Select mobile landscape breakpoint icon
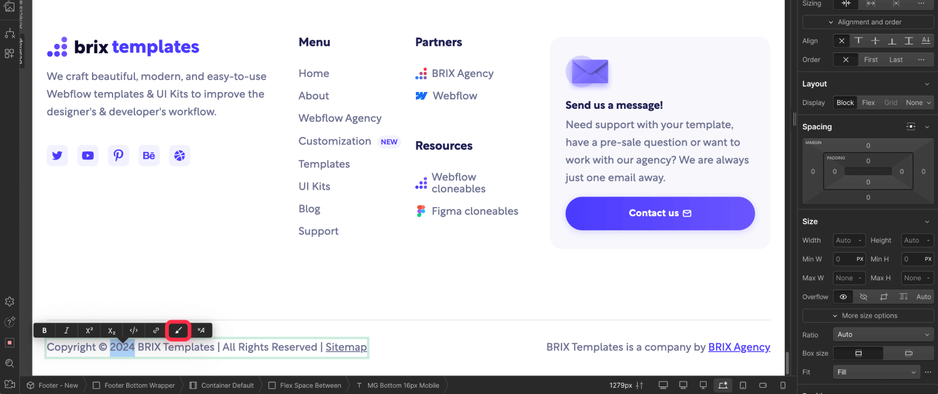The width and height of the screenshot is (938, 394). (763, 385)
